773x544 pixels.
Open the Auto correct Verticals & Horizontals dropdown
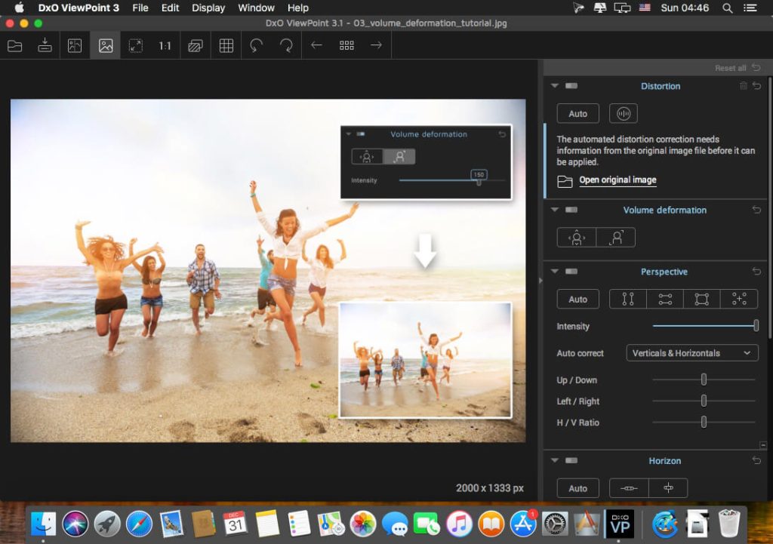(x=691, y=352)
